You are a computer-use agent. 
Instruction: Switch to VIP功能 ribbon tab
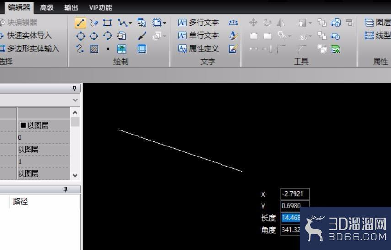click(101, 8)
